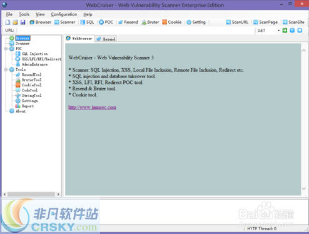Select ResendTool in the tree
Screen dimensions: 309x234
[x=31, y=74]
